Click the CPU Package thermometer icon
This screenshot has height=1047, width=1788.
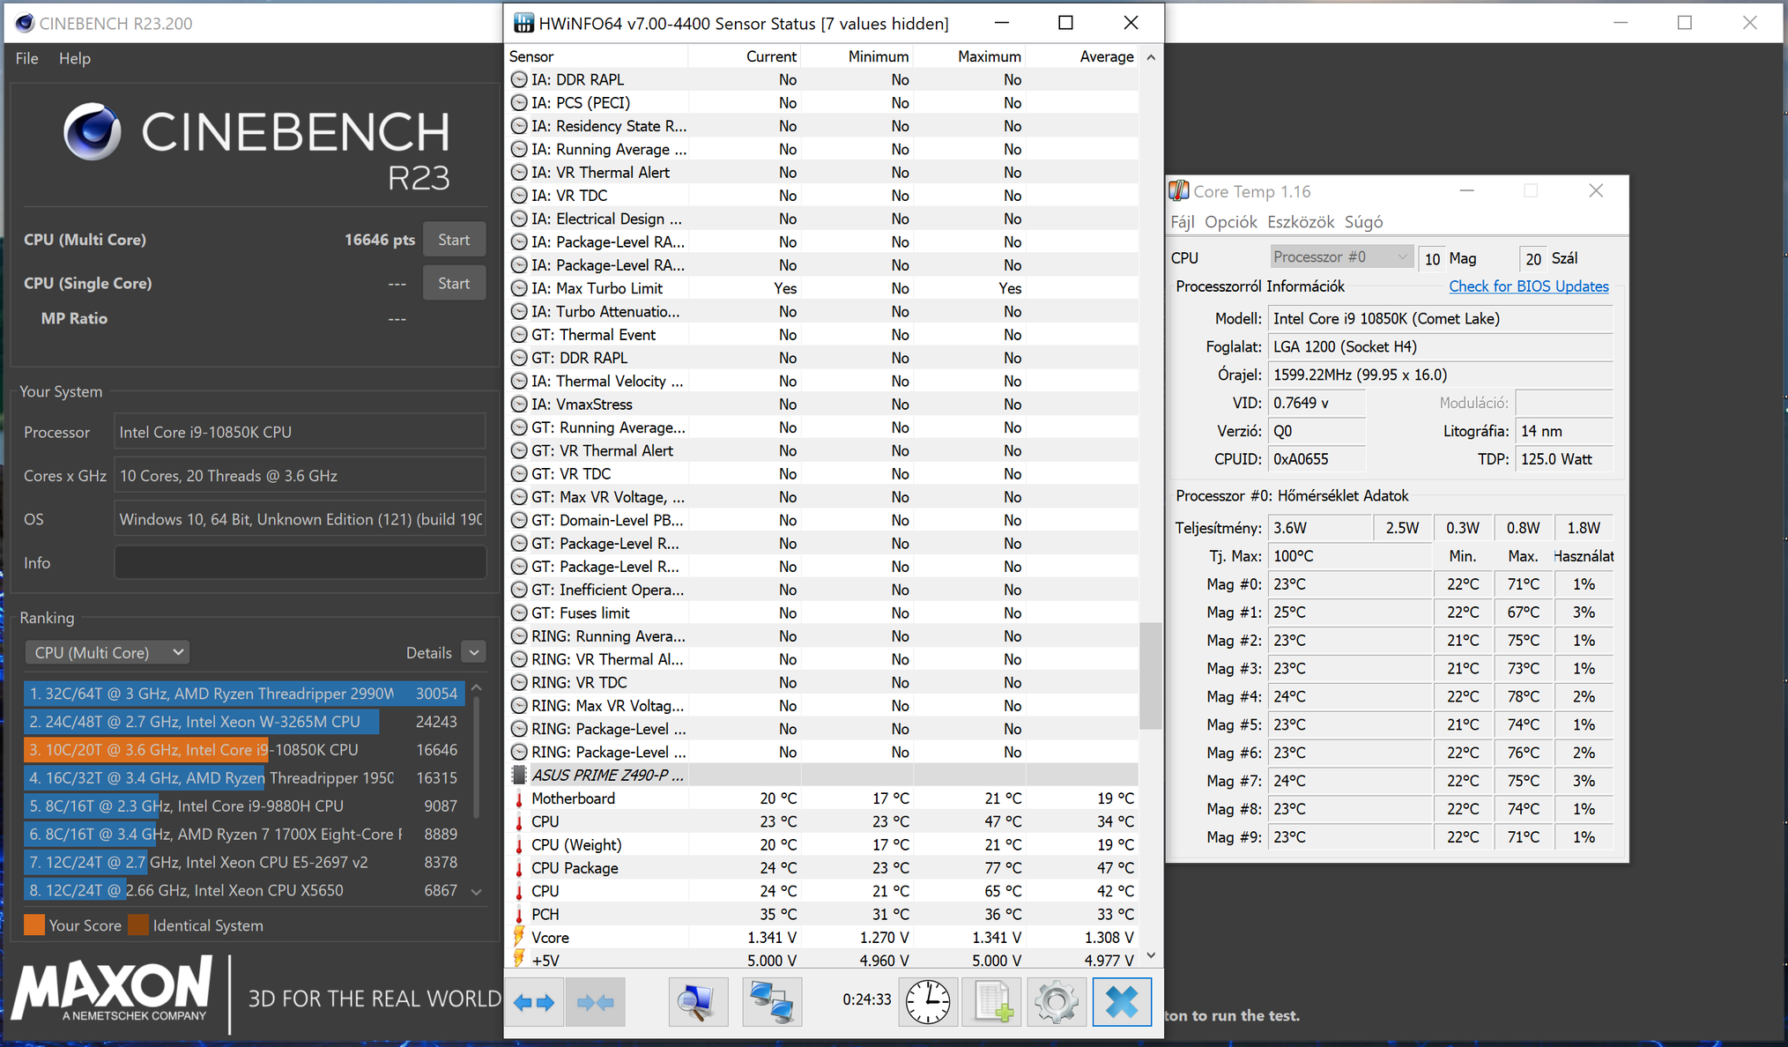pyautogui.click(x=519, y=868)
